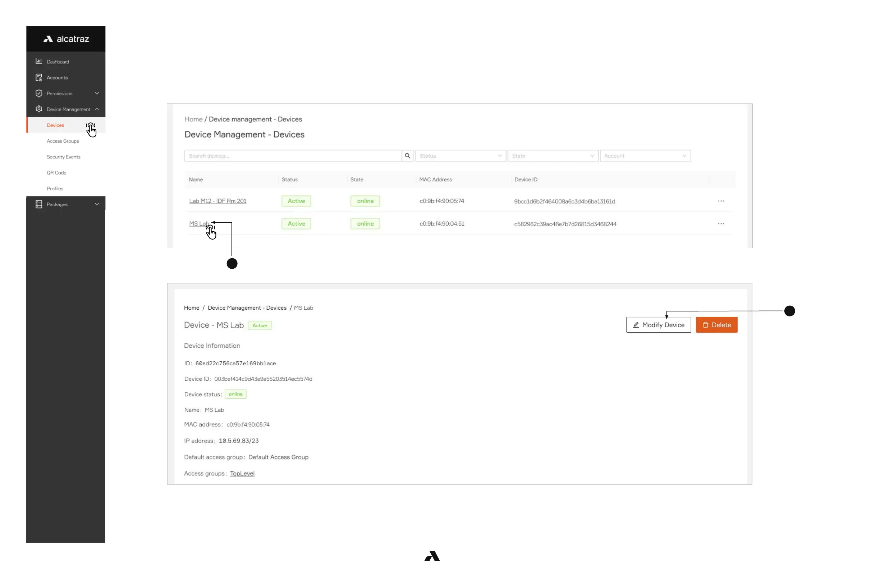Click the Packages sidebar icon
Image resolution: width=880 pixels, height=569 pixels.
pos(39,204)
